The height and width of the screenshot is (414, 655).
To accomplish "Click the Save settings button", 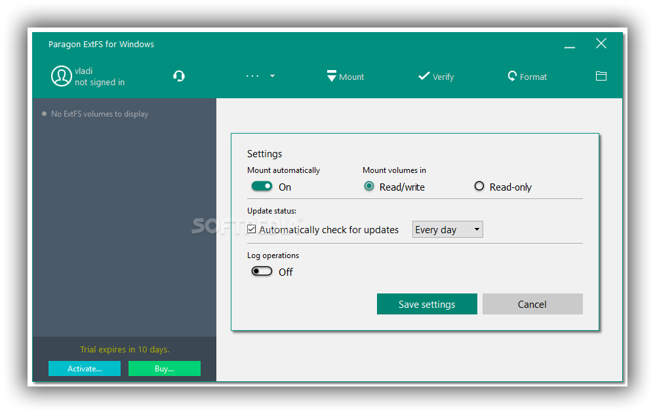I will point(427,304).
